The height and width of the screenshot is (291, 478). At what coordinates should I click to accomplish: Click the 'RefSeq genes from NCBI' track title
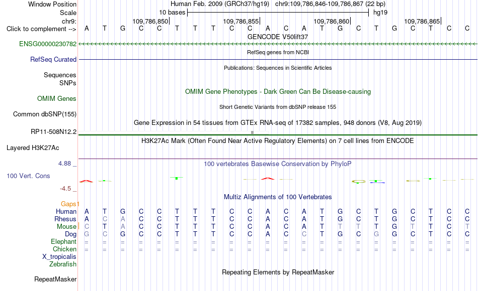[278, 52]
